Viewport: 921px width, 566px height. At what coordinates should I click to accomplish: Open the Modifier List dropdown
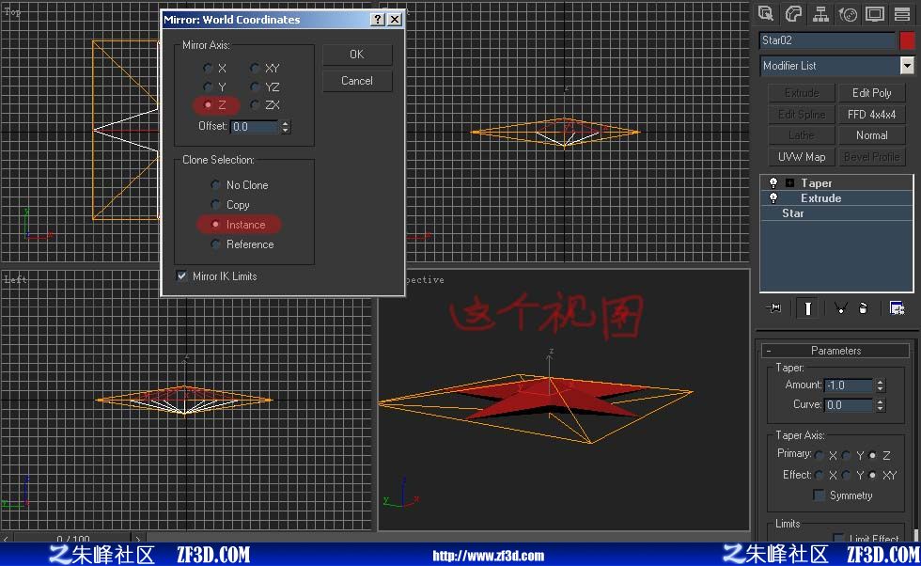click(908, 65)
